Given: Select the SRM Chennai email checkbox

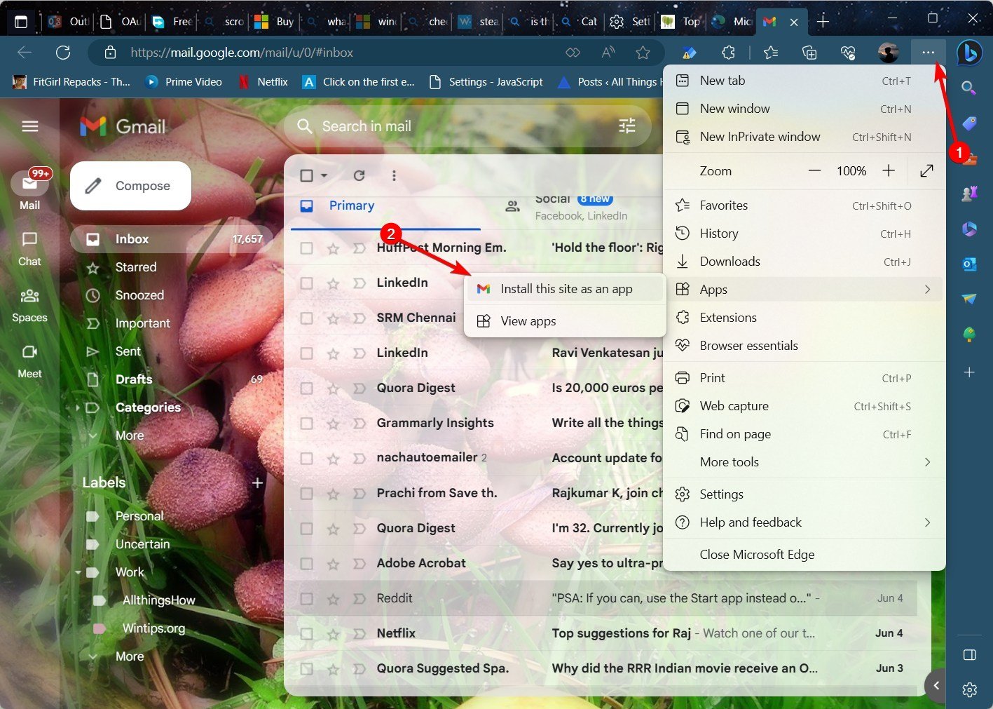Looking at the screenshot, I should coord(306,318).
